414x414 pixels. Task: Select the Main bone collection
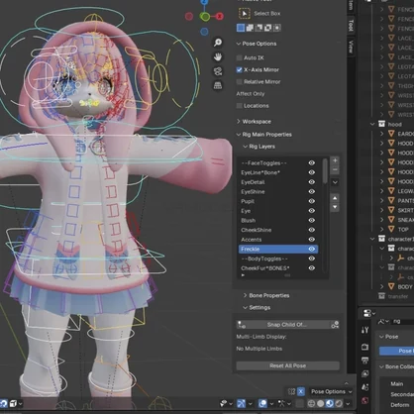(397, 384)
